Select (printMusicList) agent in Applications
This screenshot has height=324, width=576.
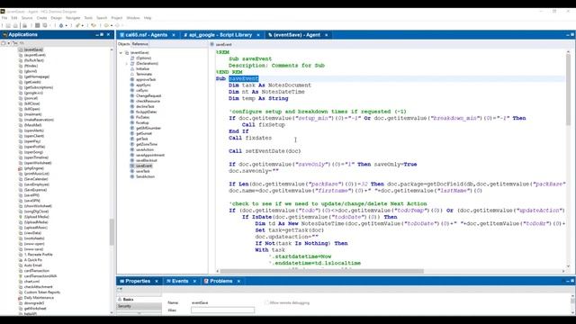[37, 174]
